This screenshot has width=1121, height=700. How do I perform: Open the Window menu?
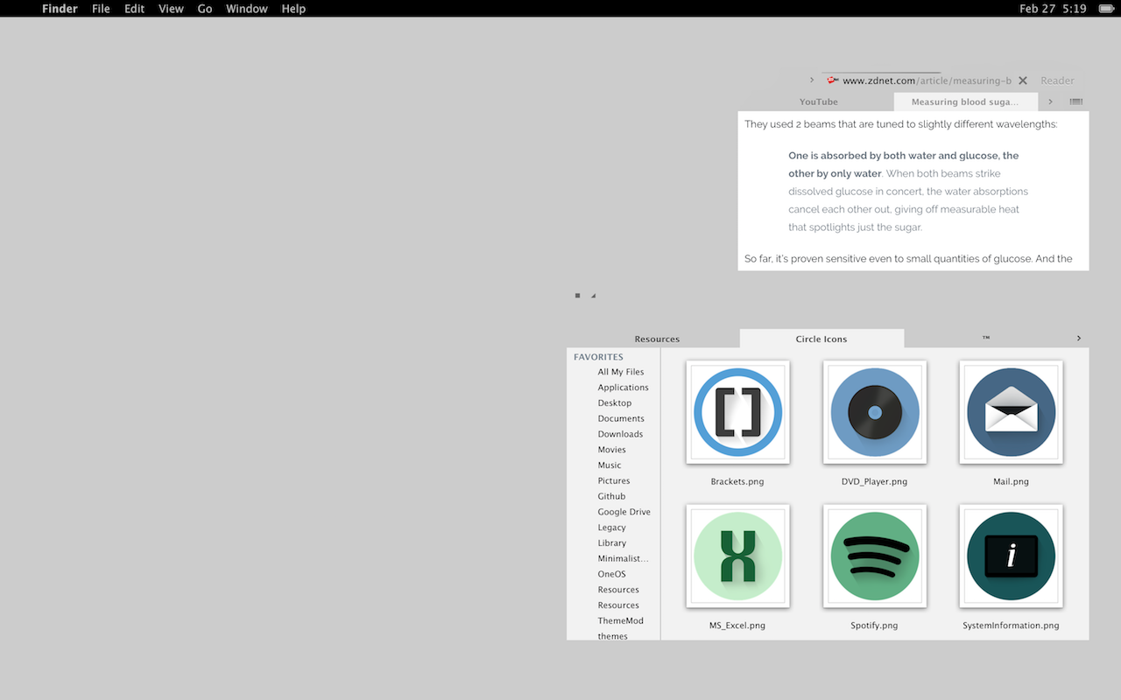click(247, 9)
